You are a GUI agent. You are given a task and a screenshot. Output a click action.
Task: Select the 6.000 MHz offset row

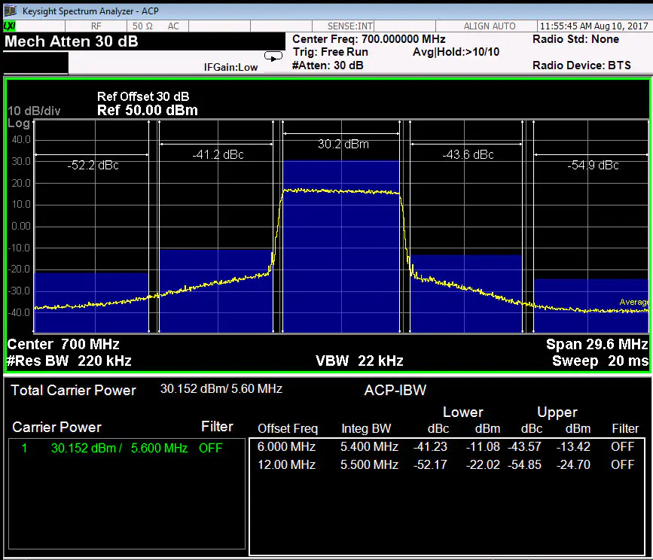point(447,446)
